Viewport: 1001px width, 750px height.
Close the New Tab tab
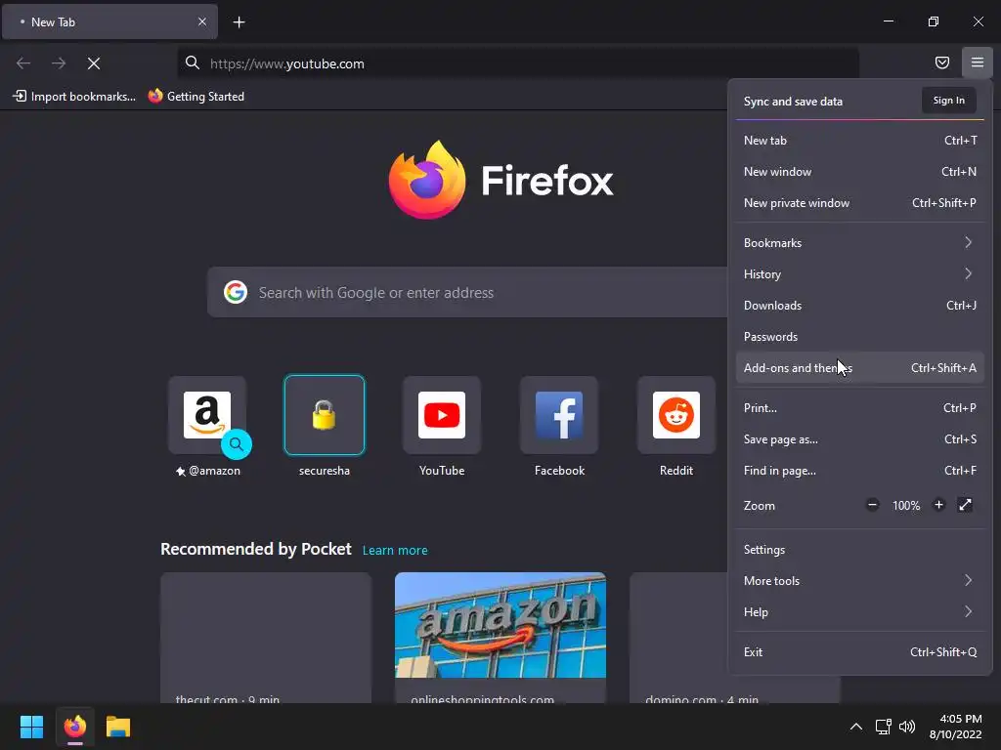(x=201, y=21)
